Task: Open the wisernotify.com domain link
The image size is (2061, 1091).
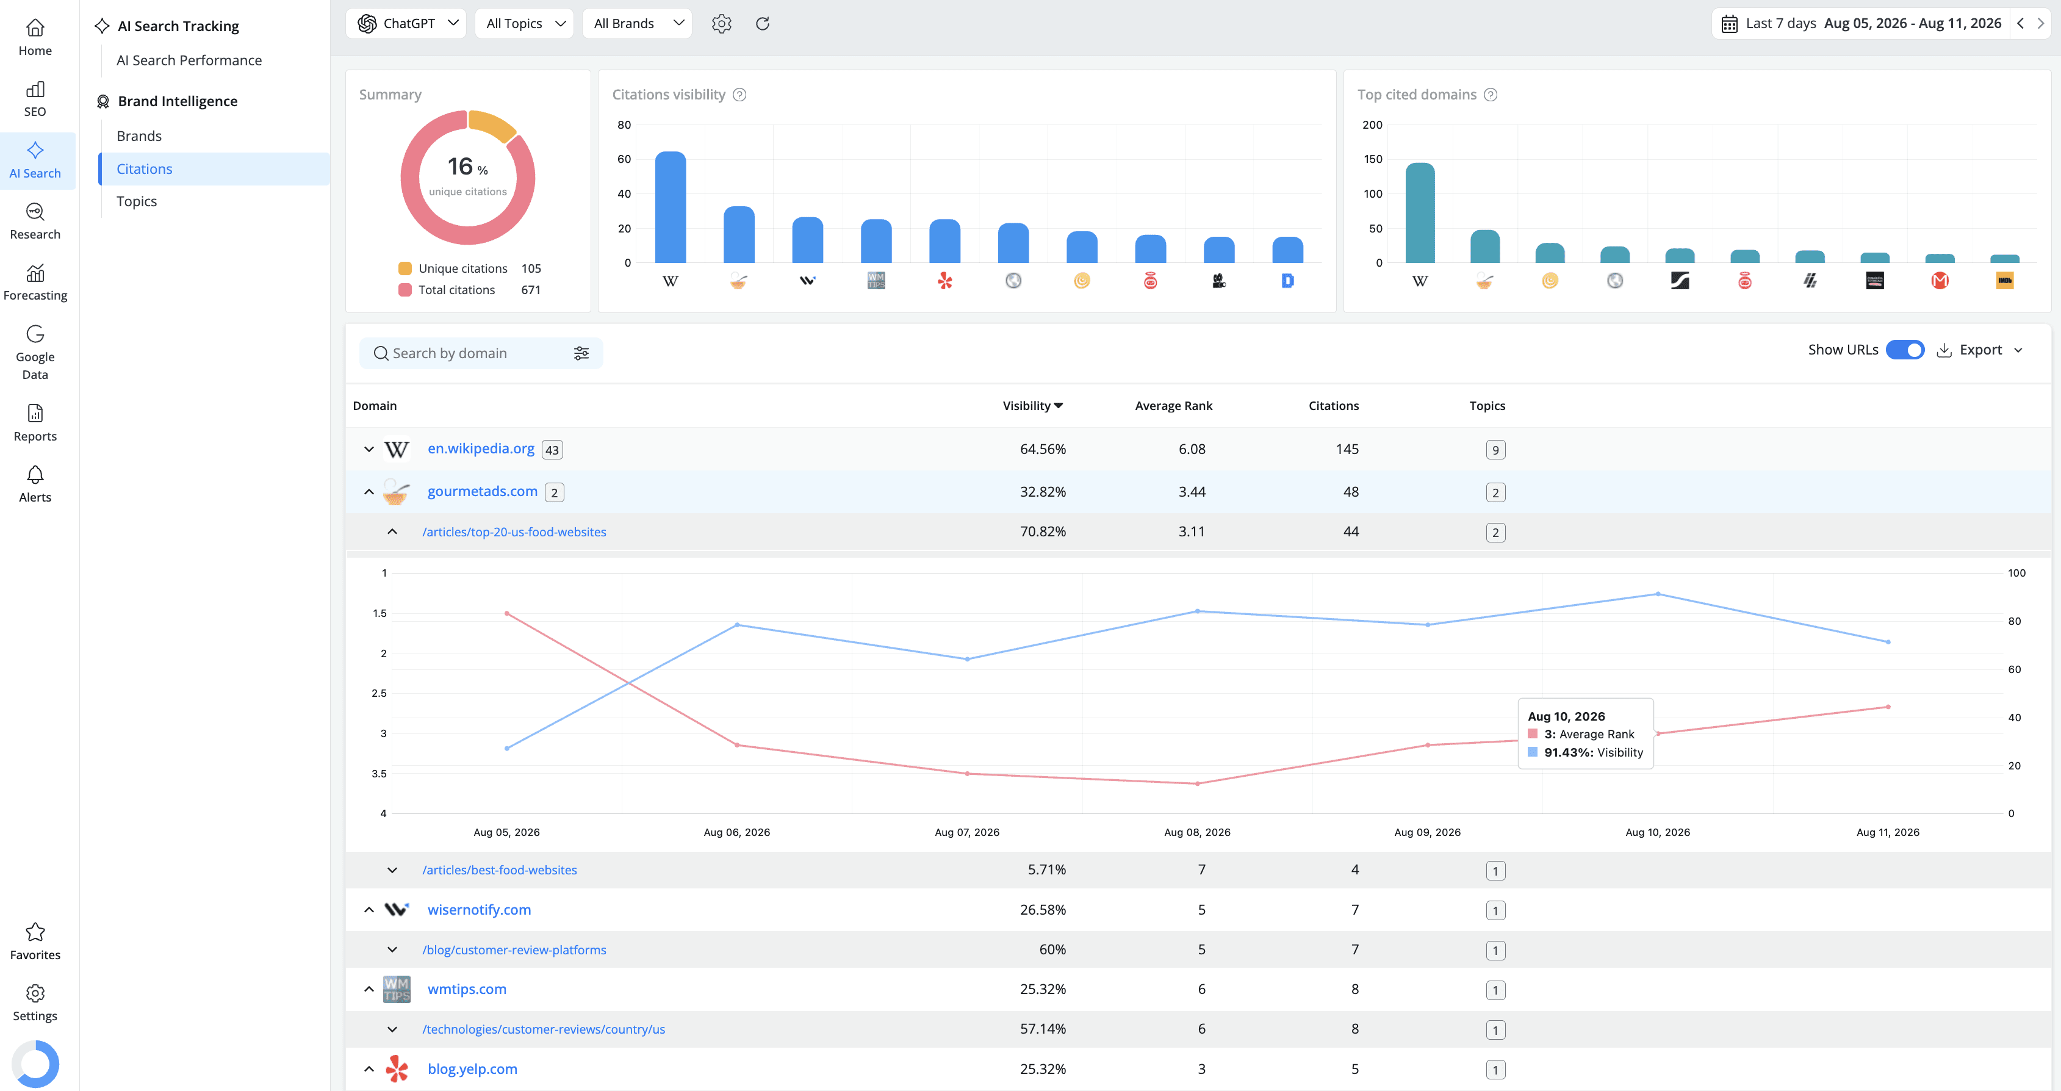Action: (479, 909)
